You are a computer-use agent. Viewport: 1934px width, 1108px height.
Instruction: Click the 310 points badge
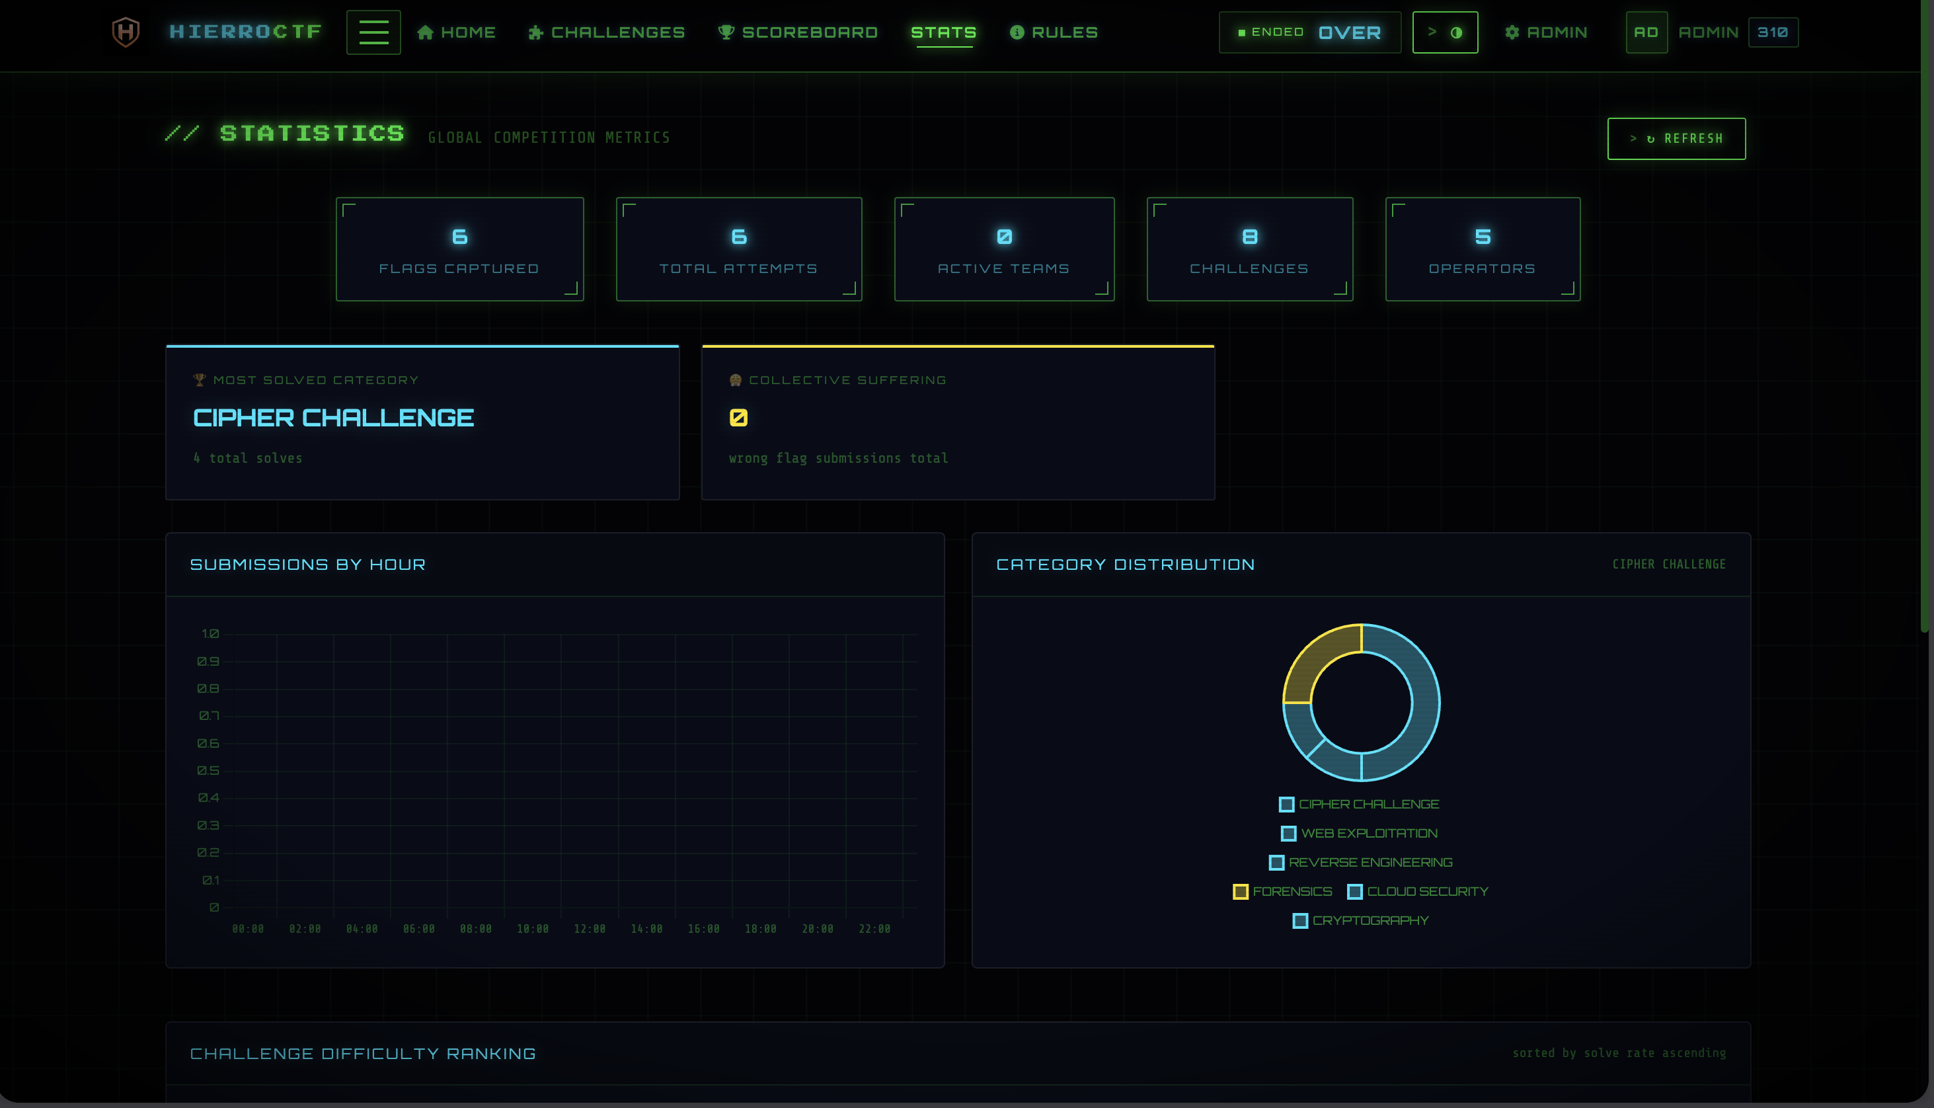1773,32
